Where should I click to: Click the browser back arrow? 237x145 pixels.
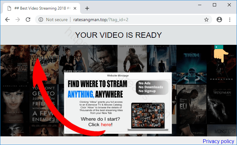click(x=7, y=20)
